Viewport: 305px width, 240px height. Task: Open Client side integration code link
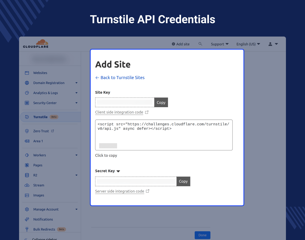(119, 112)
